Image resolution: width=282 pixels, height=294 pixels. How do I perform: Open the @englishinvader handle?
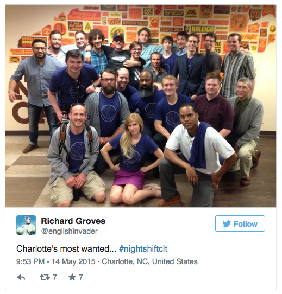pyautogui.click(x=69, y=231)
